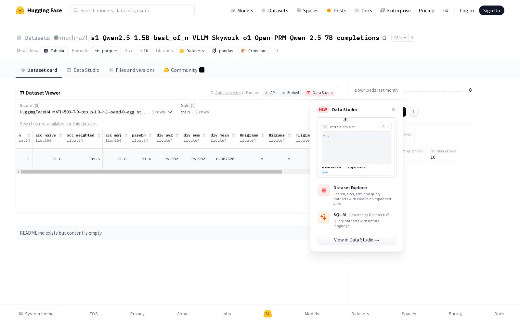Viewport: 520px width, 325px height.
Task: Open the Models page from the top navigation
Action: 242,11
